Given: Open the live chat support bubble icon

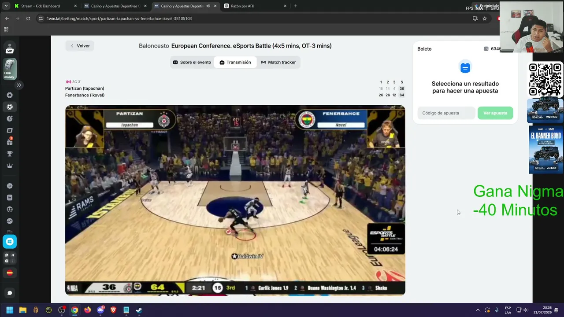Looking at the screenshot, I should (x=10, y=293).
